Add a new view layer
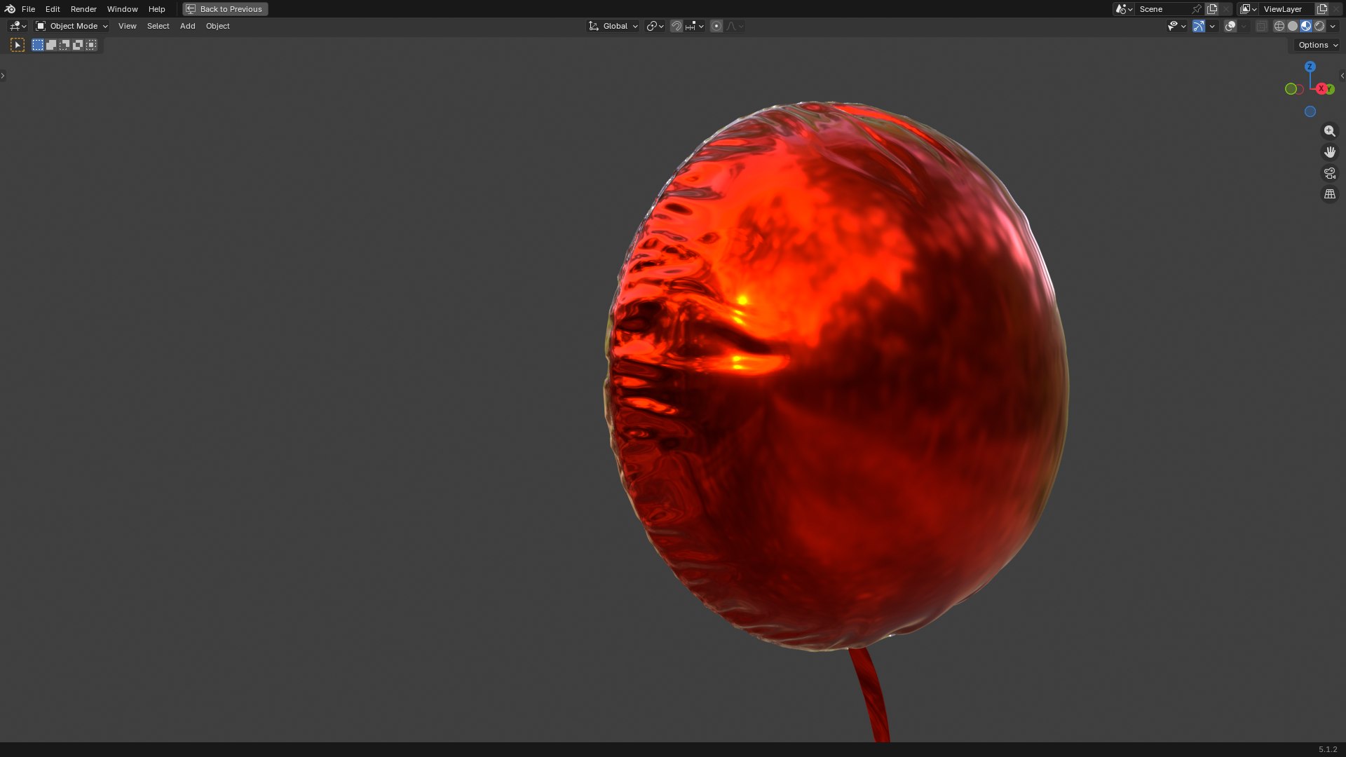Viewport: 1346px width, 757px height. click(1322, 9)
